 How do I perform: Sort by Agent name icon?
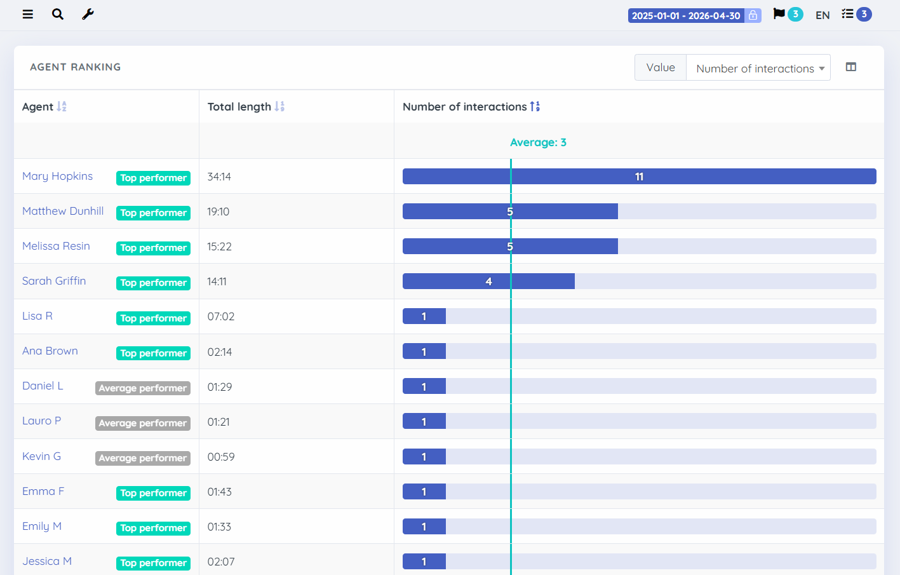pyautogui.click(x=62, y=106)
